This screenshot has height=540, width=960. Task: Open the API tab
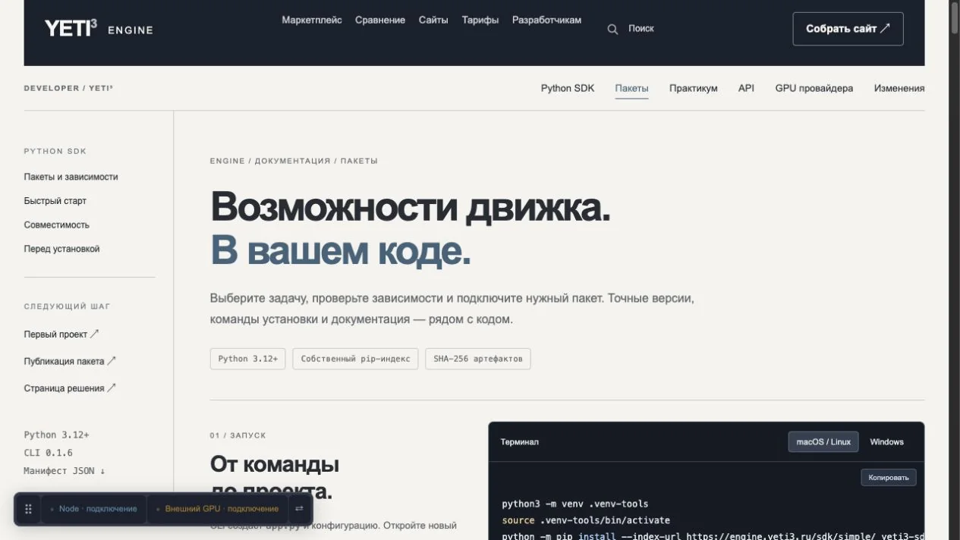click(746, 88)
